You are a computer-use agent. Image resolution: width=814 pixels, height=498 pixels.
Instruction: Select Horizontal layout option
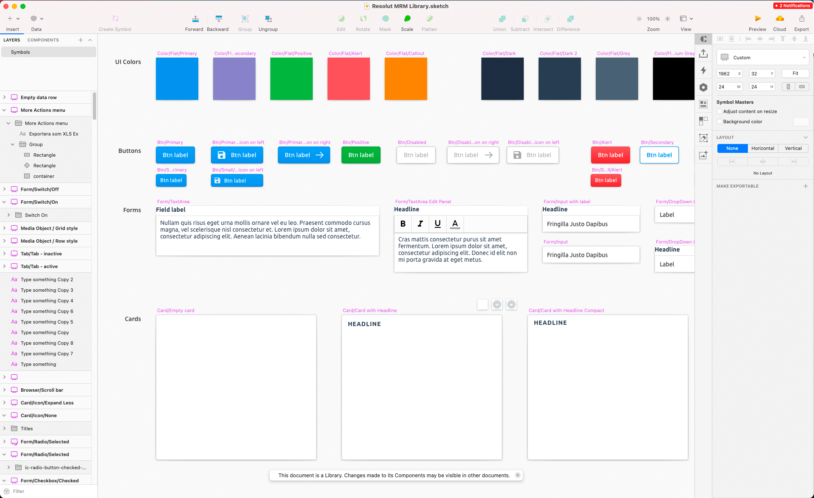pyautogui.click(x=763, y=148)
